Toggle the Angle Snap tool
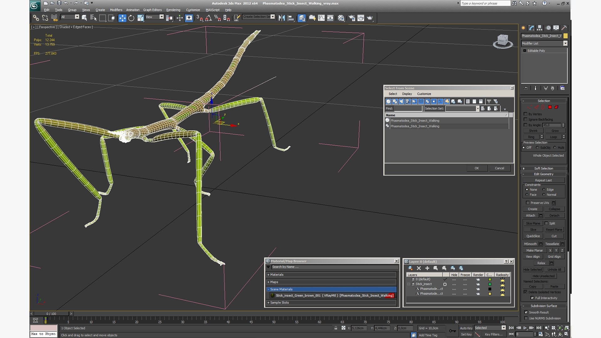601x338 pixels. [x=208, y=18]
